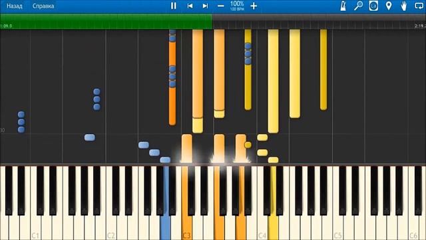Screen dimensions: 426x240
Task: Click the green song progress bar
Action: pyautogui.click(x=106, y=22)
